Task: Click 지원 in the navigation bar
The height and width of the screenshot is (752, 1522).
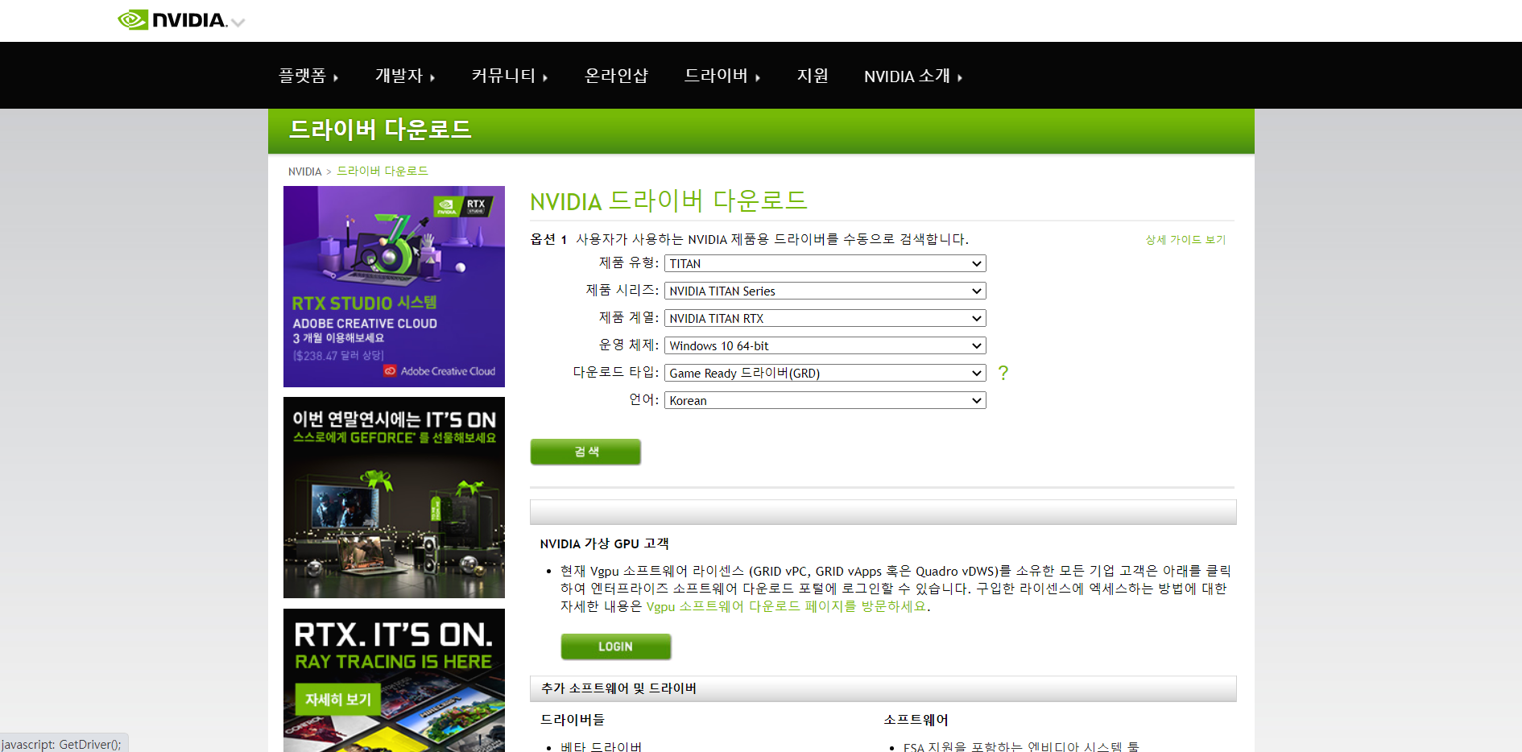Action: click(813, 76)
